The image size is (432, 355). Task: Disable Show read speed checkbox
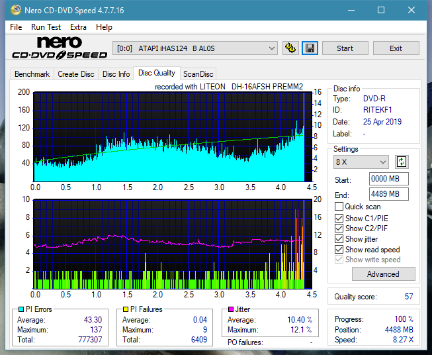(x=339, y=249)
